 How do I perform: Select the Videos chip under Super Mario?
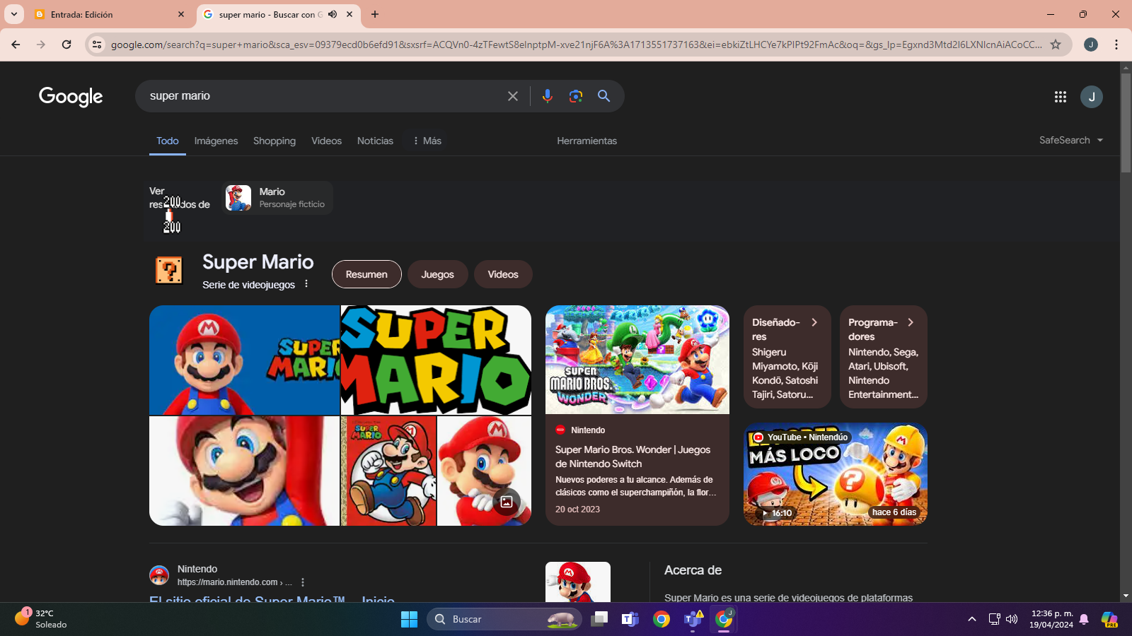(503, 274)
